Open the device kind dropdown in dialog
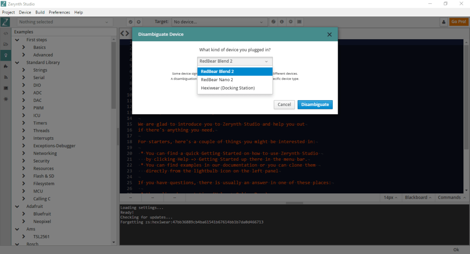 235,61
